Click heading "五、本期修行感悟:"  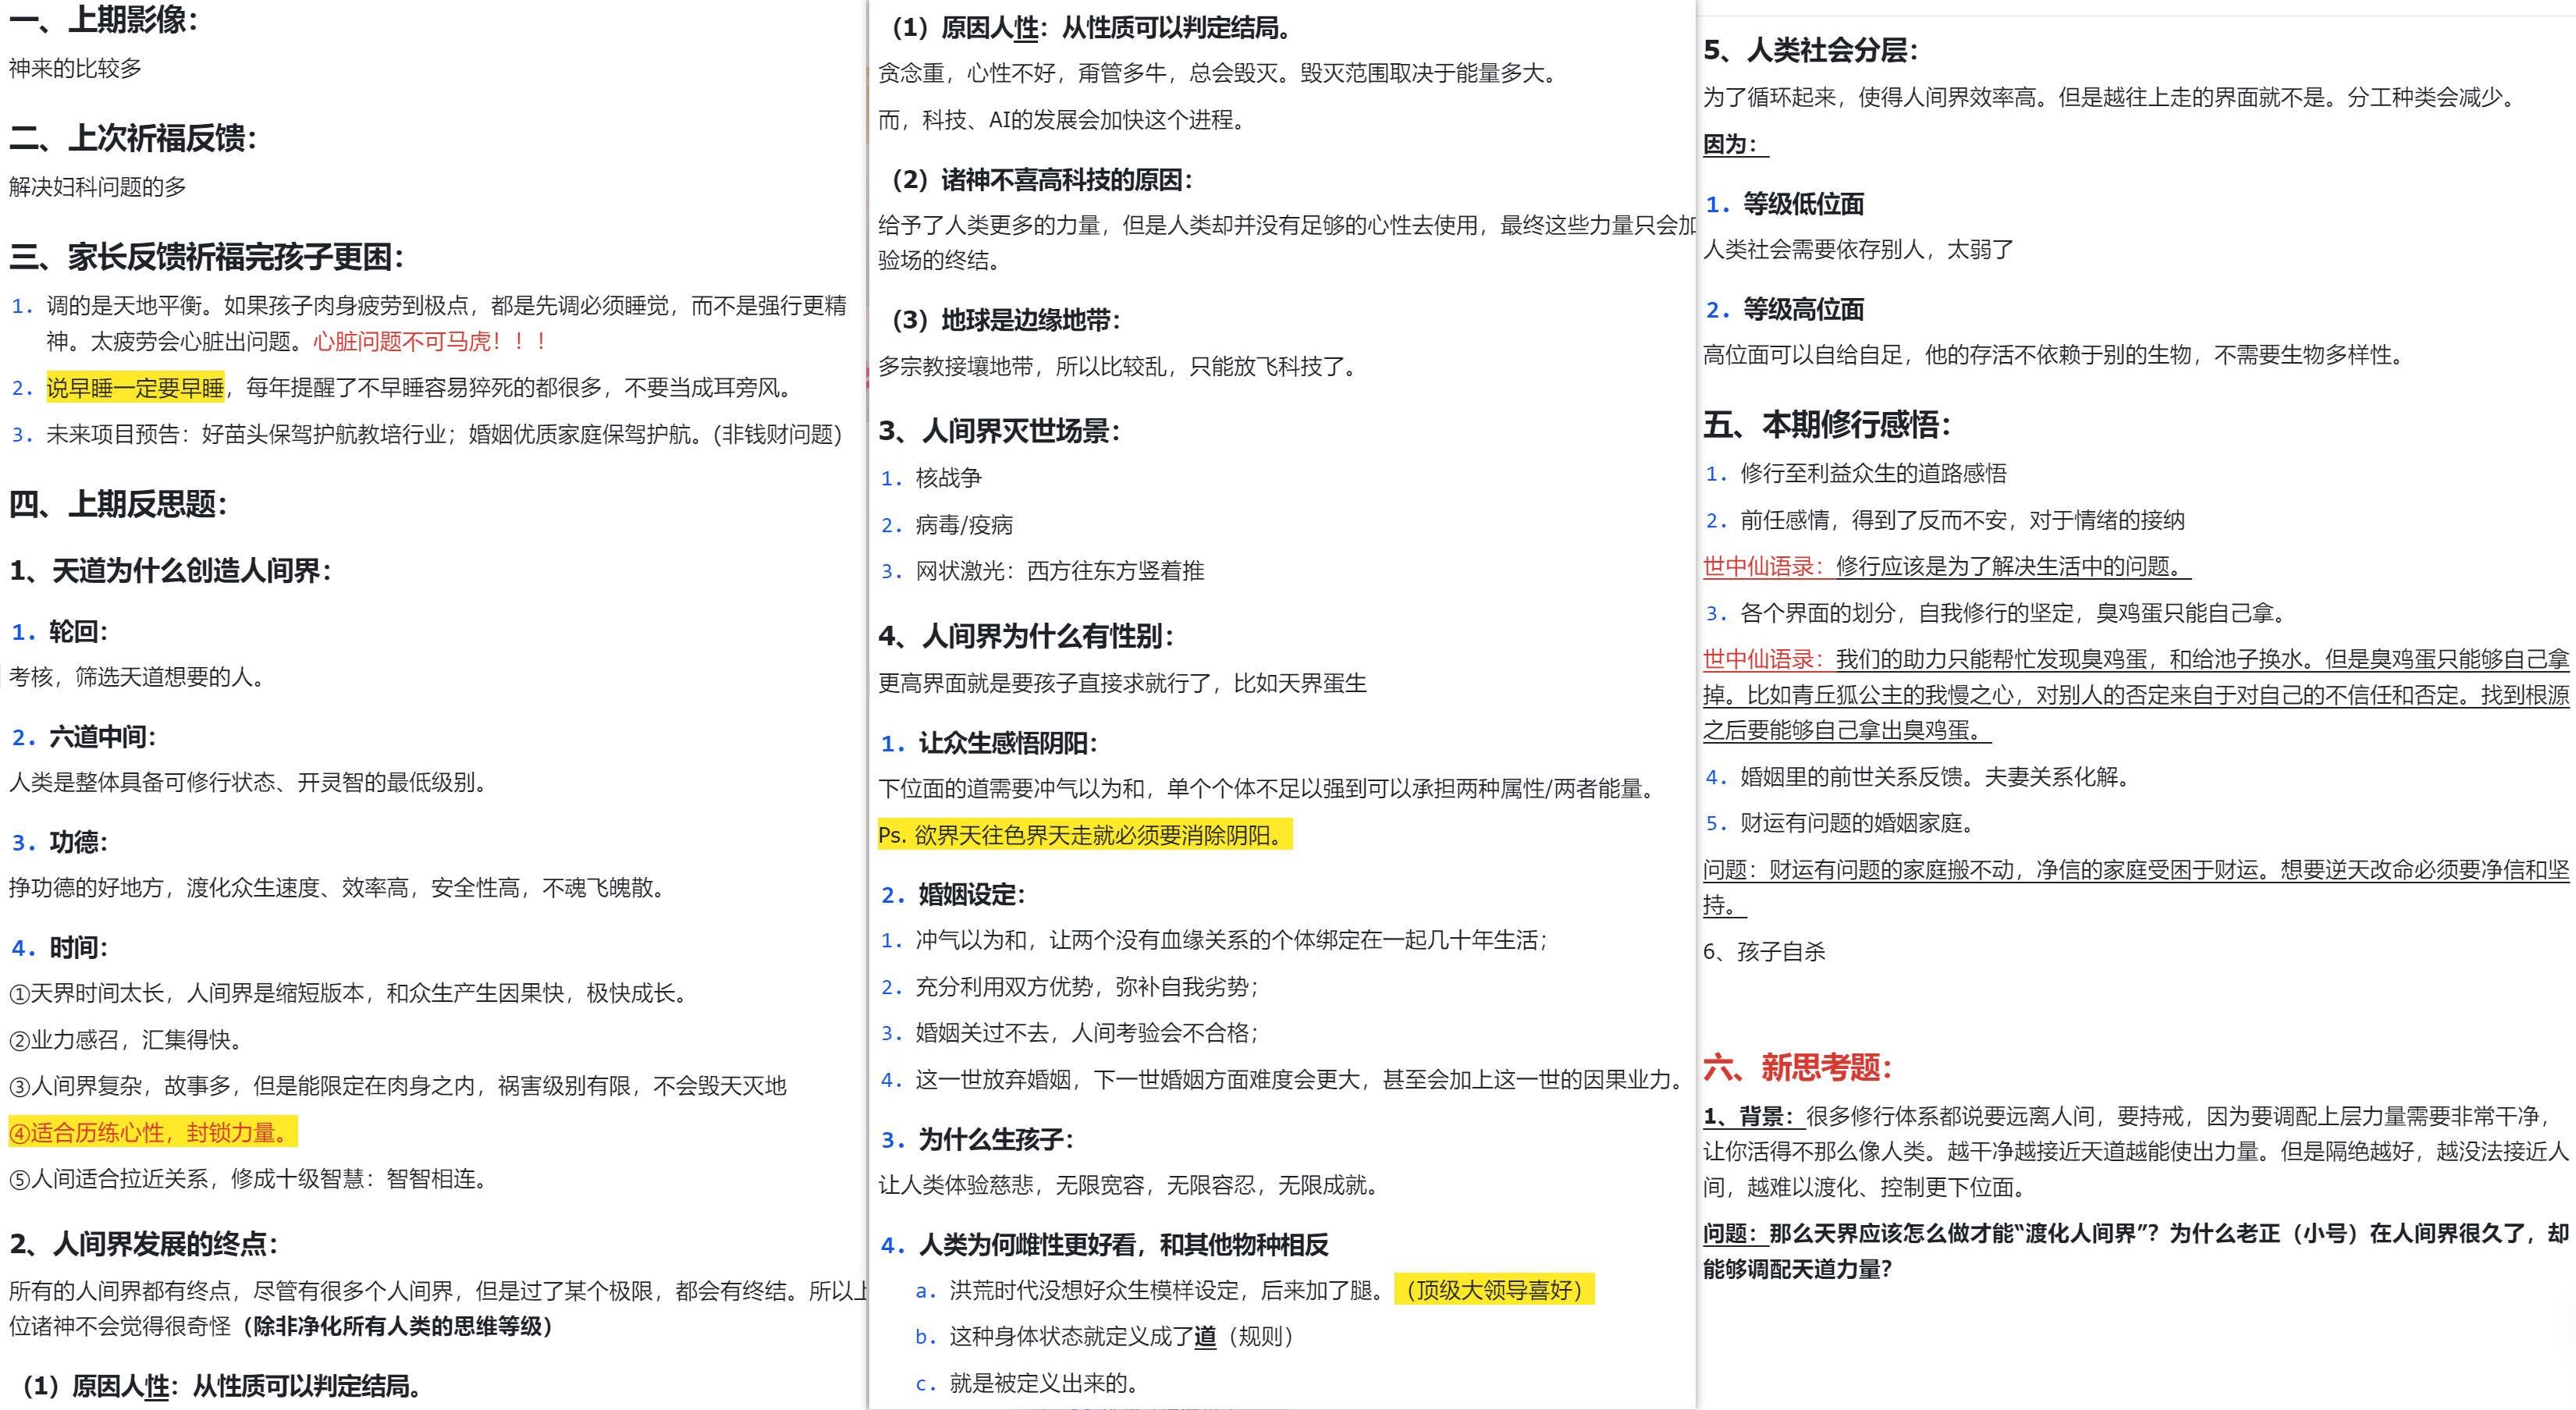click(x=1827, y=425)
